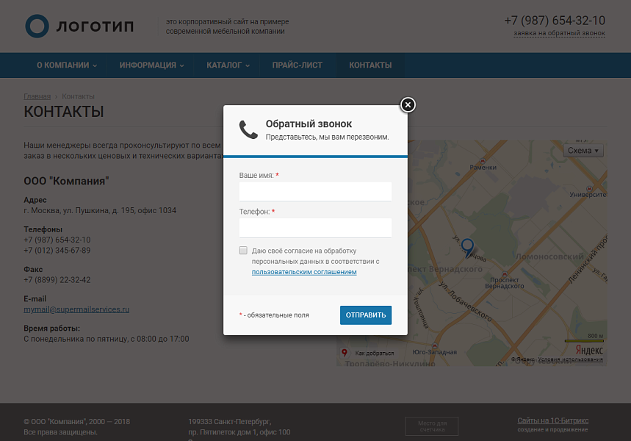Open the Прайс-лист menu item
The width and height of the screenshot is (631, 441).
pyautogui.click(x=298, y=65)
